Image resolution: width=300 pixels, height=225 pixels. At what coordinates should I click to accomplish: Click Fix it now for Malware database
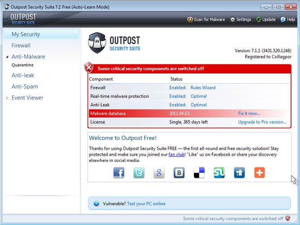[249, 113]
